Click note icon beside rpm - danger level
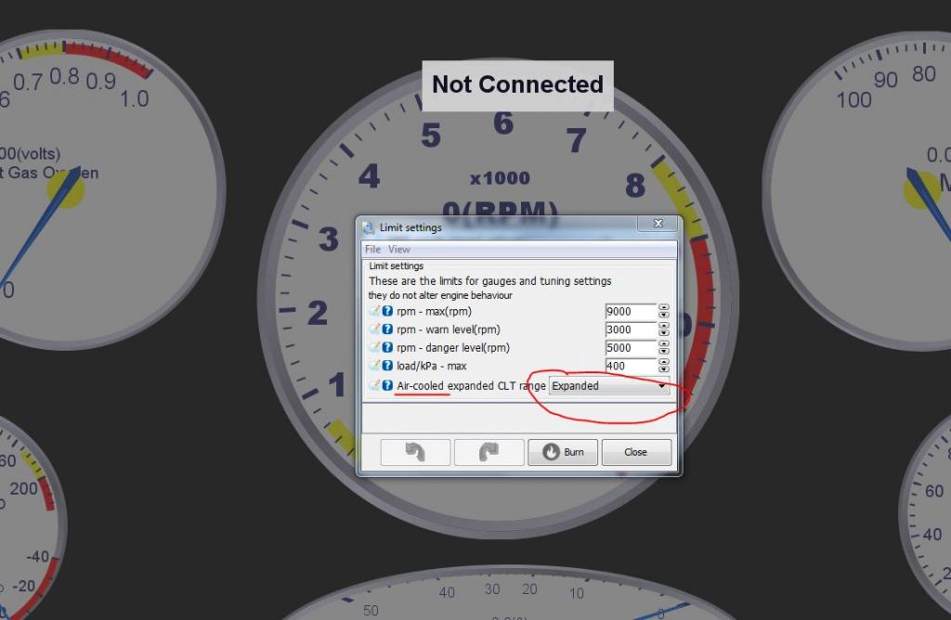This screenshot has width=951, height=620. pyautogui.click(x=375, y=347)
